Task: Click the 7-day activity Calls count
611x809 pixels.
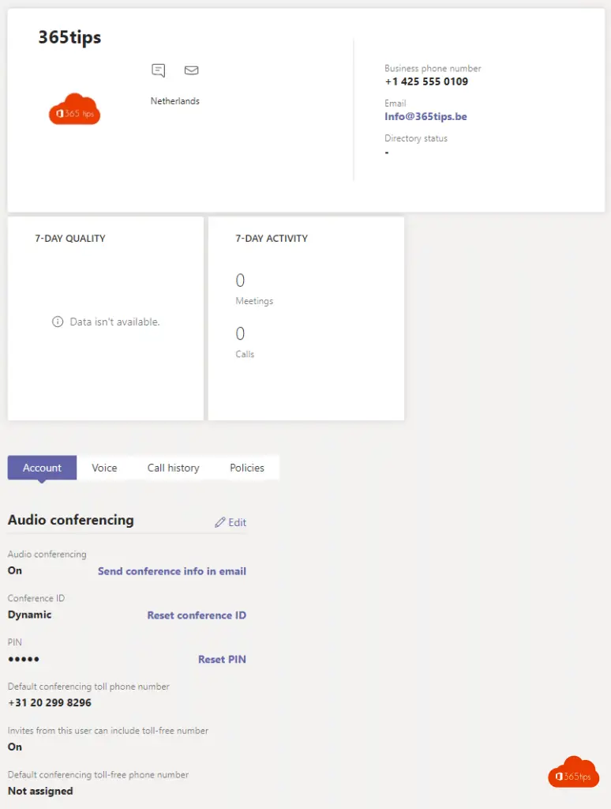Action: click(240, 334)
